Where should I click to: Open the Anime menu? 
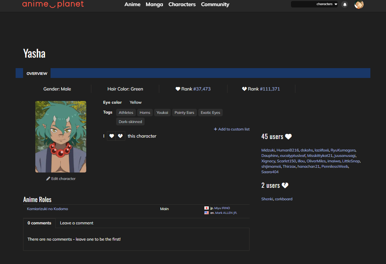pyautogui.click(x=132, y=4)
